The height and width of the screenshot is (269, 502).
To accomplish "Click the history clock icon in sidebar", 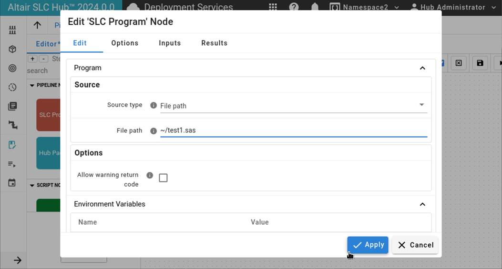I will tap(12, 87).
